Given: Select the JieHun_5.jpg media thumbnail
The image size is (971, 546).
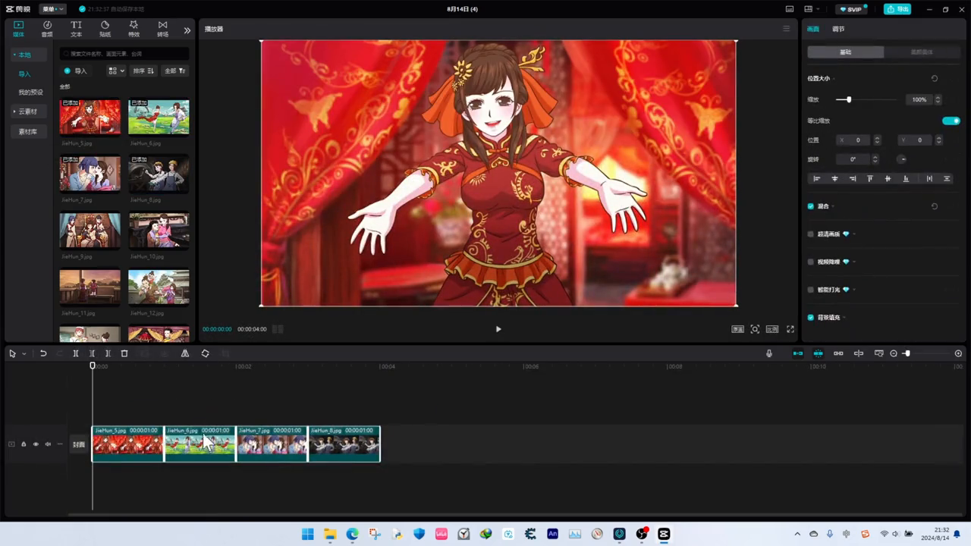Looking at the screenshot, I should (90, 117).
